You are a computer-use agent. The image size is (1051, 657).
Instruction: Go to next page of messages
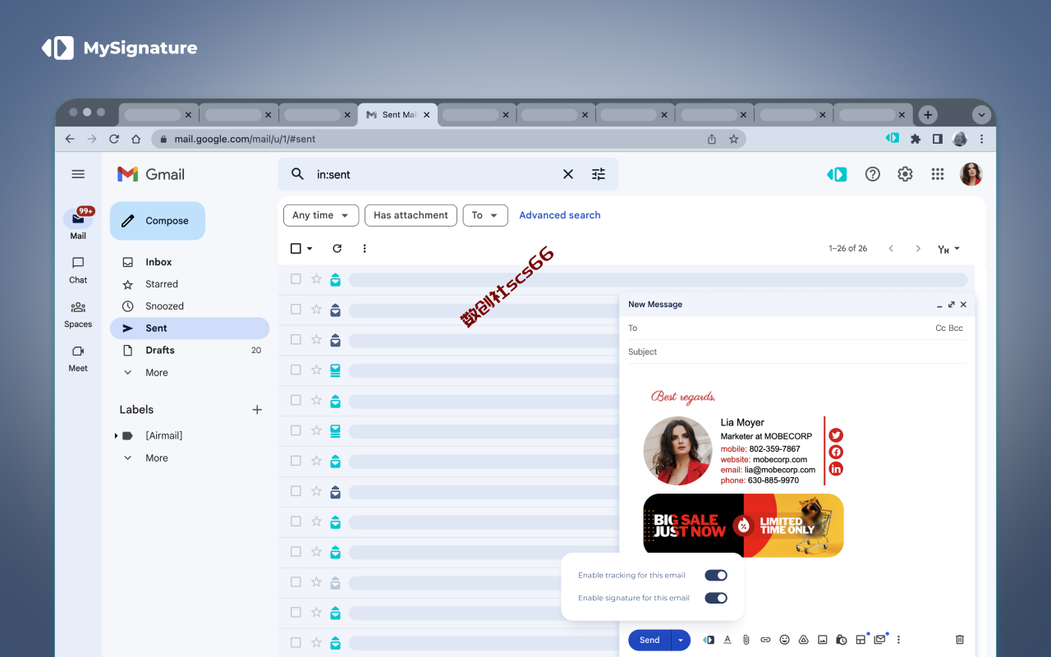(x=918, y=248)
